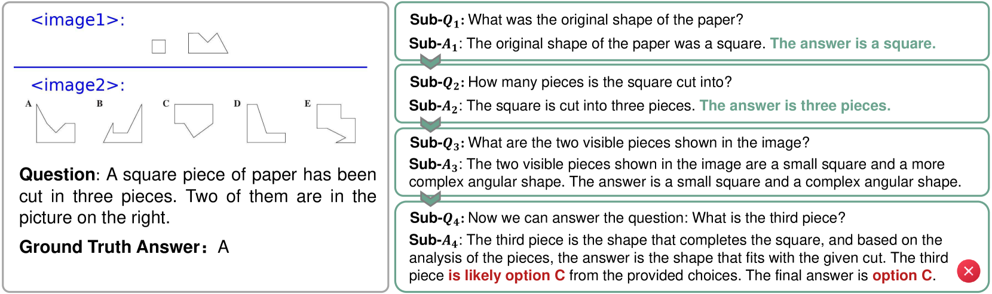Click the blue divider line under image1

click(x=190, y=67)
